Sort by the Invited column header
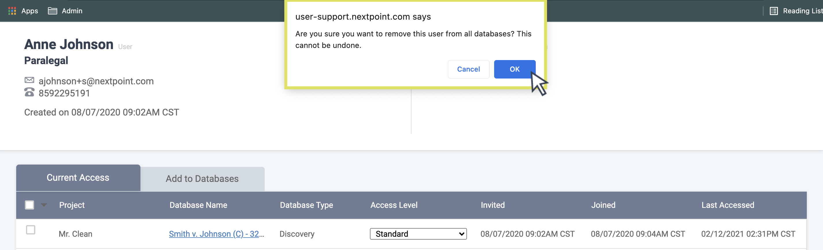 [x=493, y=205]
